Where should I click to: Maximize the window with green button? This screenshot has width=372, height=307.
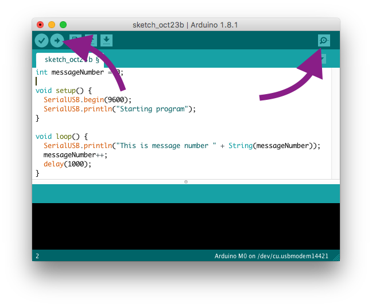click(x=63, y=25)
